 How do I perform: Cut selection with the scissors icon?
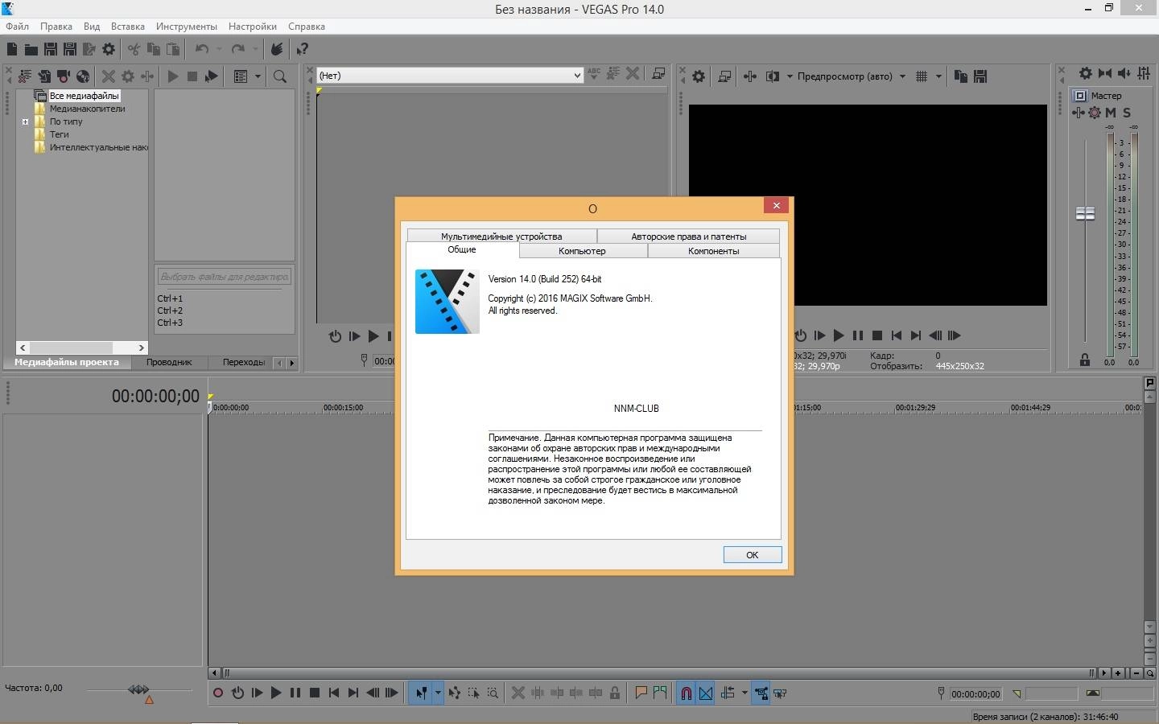[134, 49]
